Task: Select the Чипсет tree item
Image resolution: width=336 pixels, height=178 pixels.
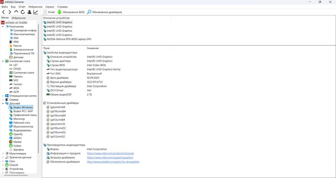Action: (x=16, y=84)
